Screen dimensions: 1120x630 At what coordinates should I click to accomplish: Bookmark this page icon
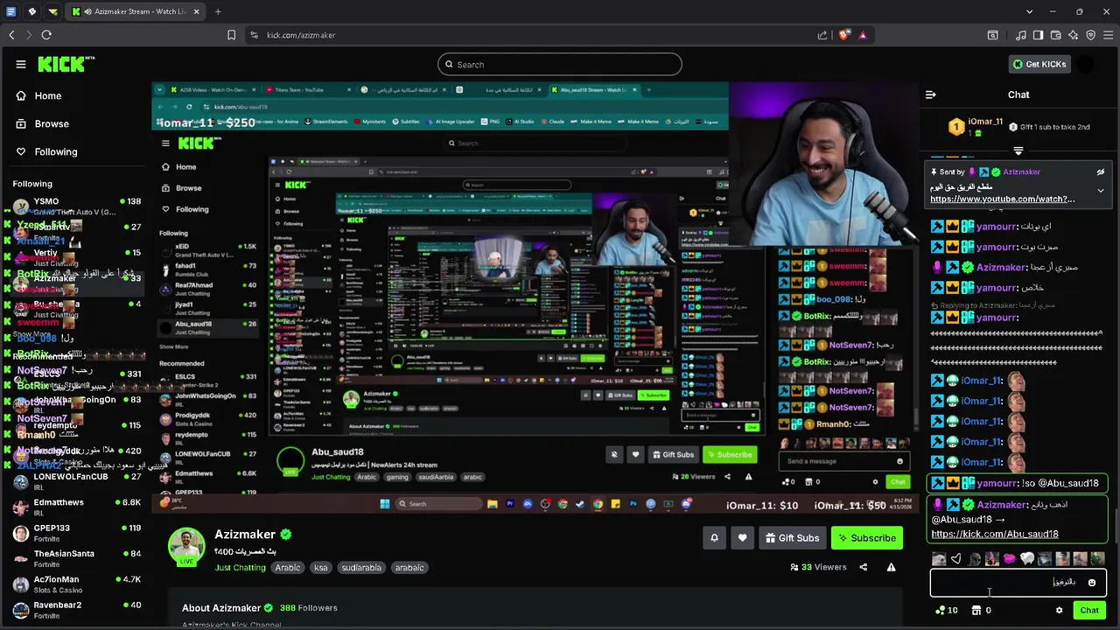point(232,35)
